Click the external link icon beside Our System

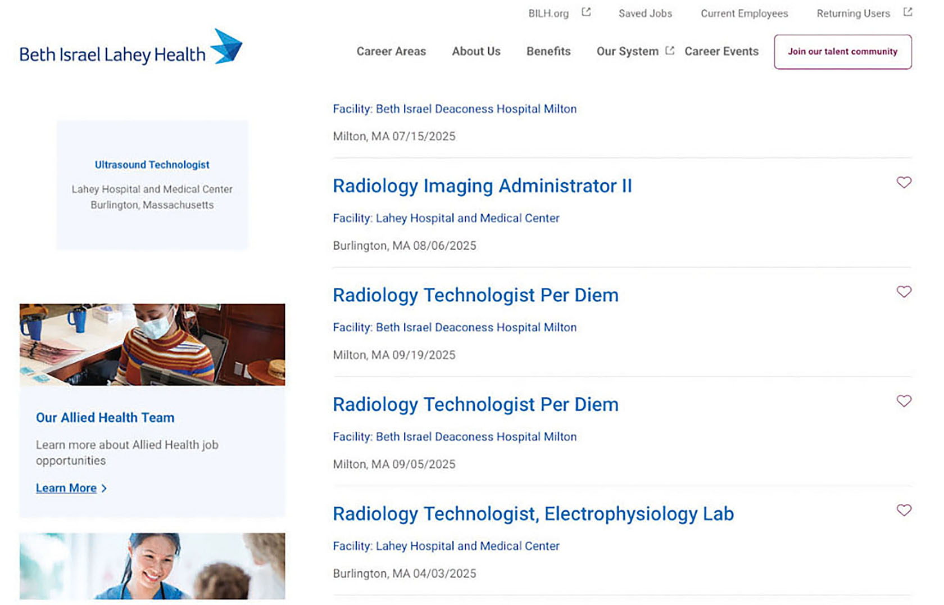tap(670, 50)
